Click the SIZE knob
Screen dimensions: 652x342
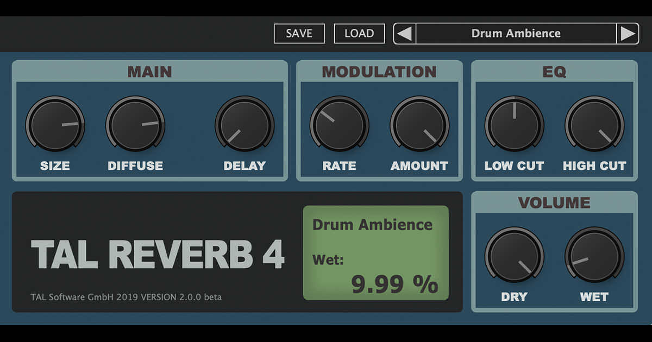(x=55, y=124)
